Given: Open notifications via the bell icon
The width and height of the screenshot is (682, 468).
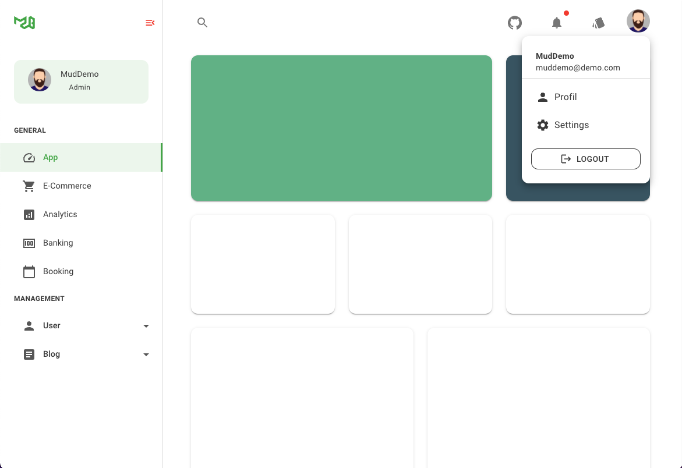Looking at the screenshot, I should pos(557,23).
